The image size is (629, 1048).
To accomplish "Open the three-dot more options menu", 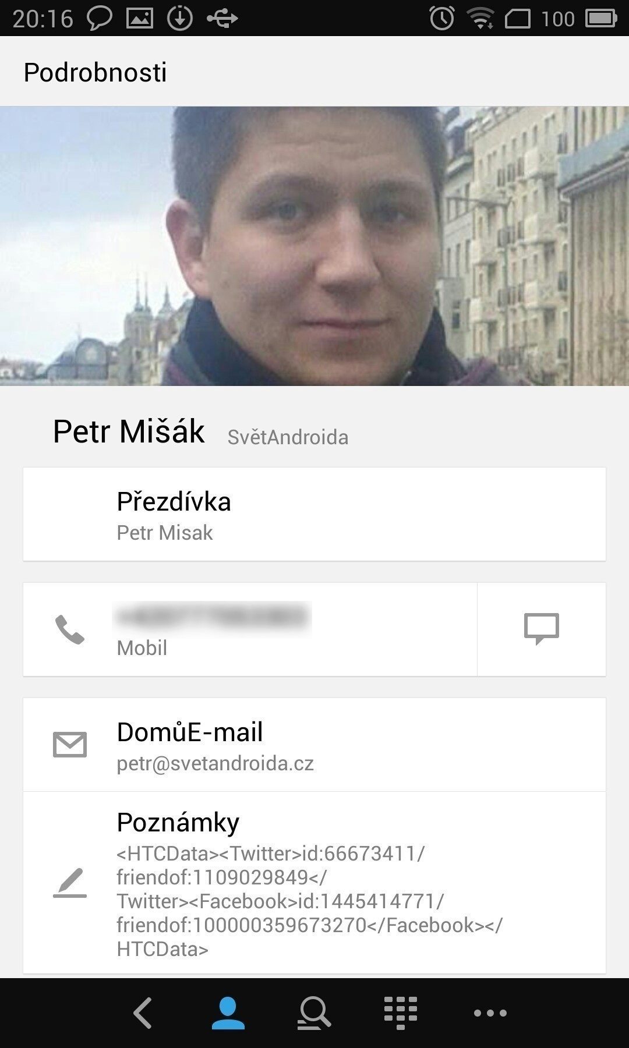I will (490, 1014).
